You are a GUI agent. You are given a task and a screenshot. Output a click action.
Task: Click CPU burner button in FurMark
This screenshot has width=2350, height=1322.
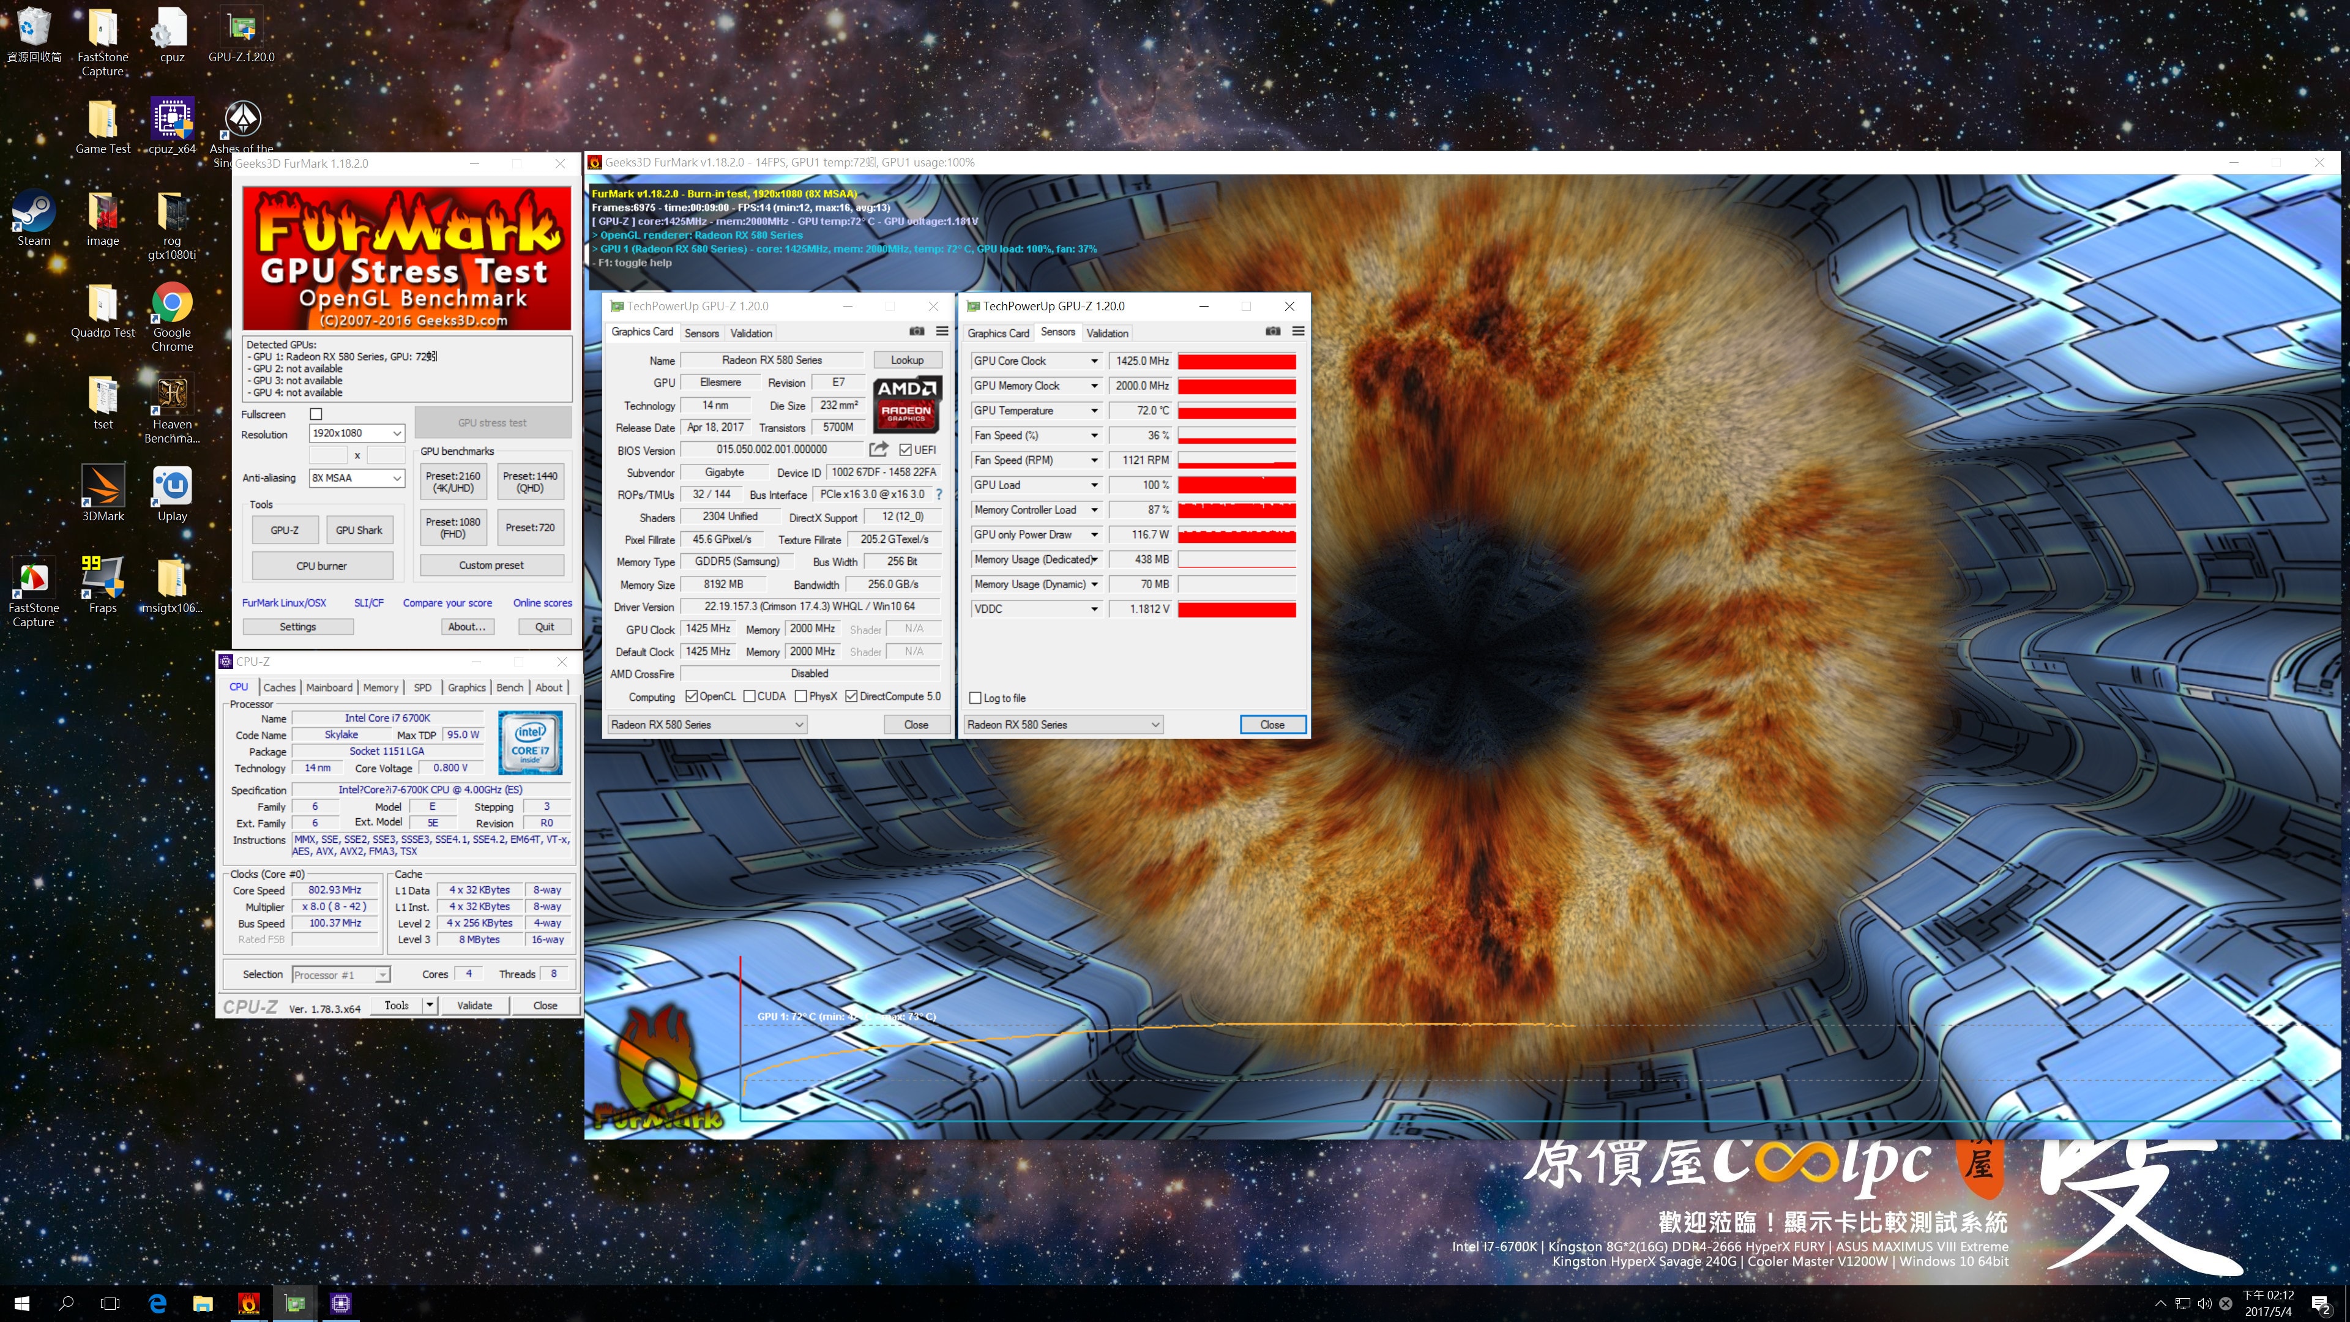pyautogui.click(x=322, y=566)
